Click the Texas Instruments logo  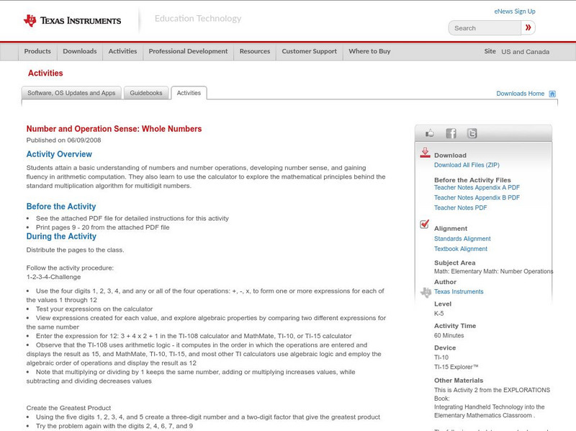[x=73, y=21]
